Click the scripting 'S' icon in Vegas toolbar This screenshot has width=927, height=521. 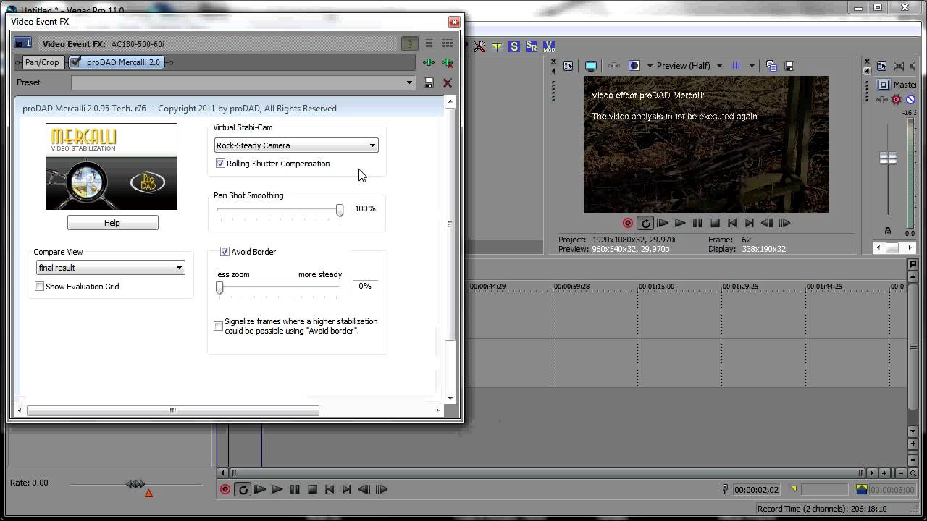tap(514, 46)
